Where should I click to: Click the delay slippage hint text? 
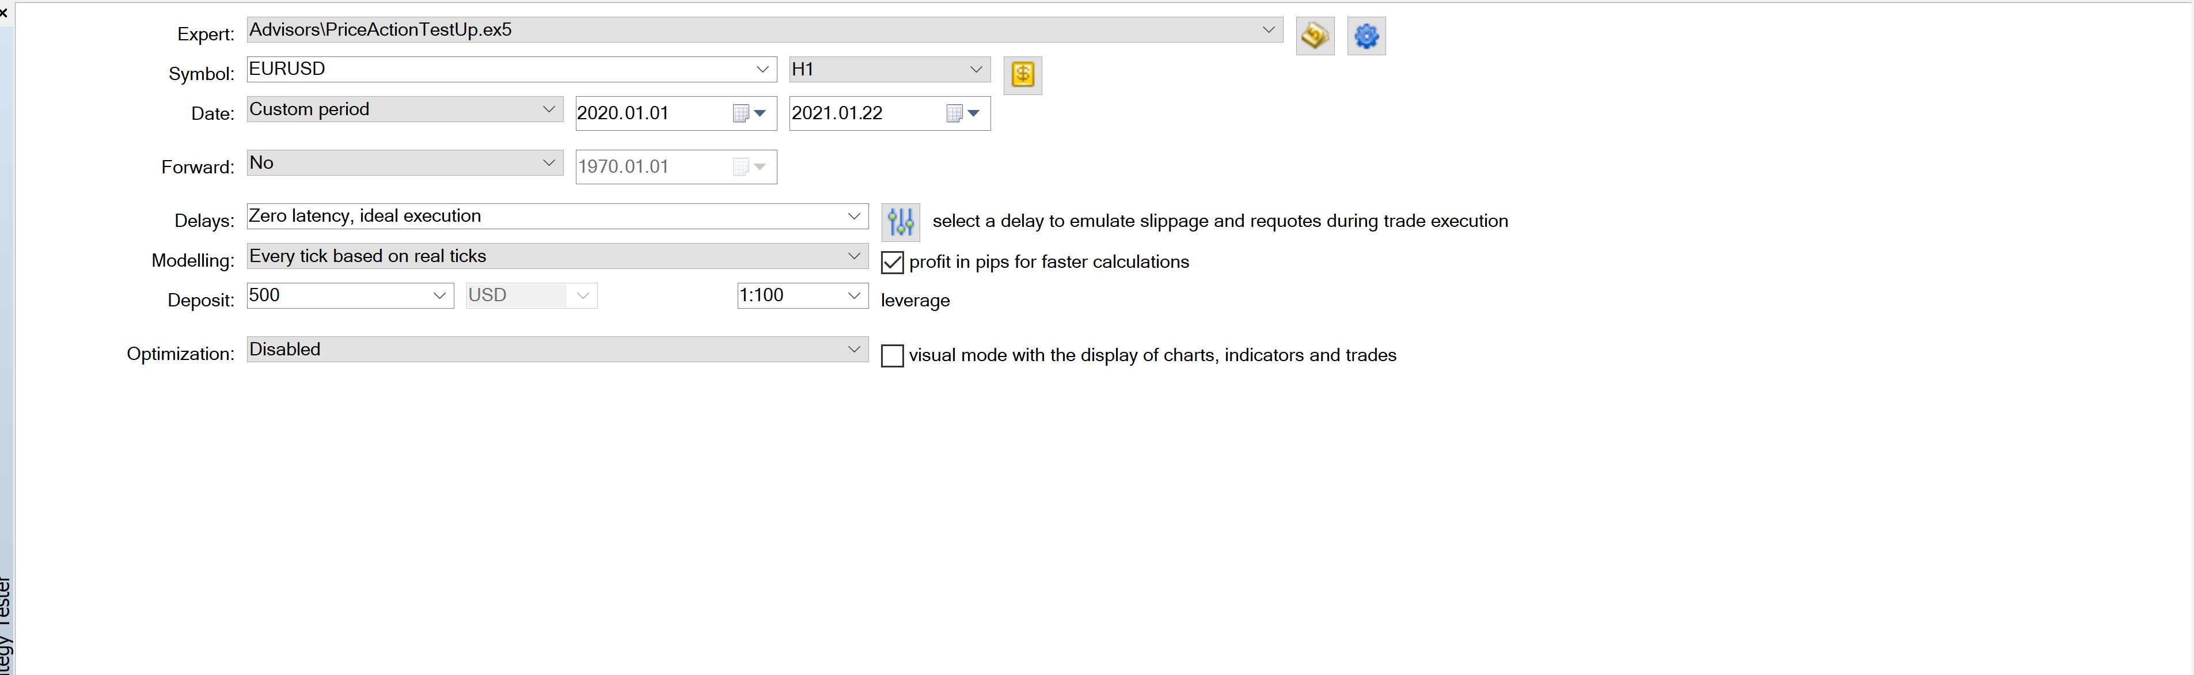[x=1220, y=222]
